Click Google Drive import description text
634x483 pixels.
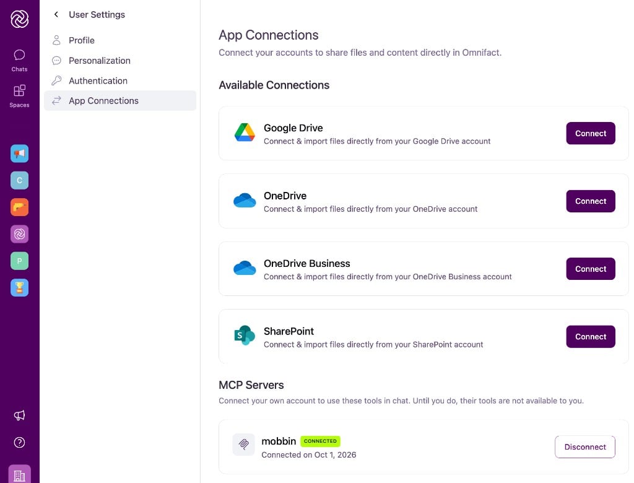coord(377,141)
